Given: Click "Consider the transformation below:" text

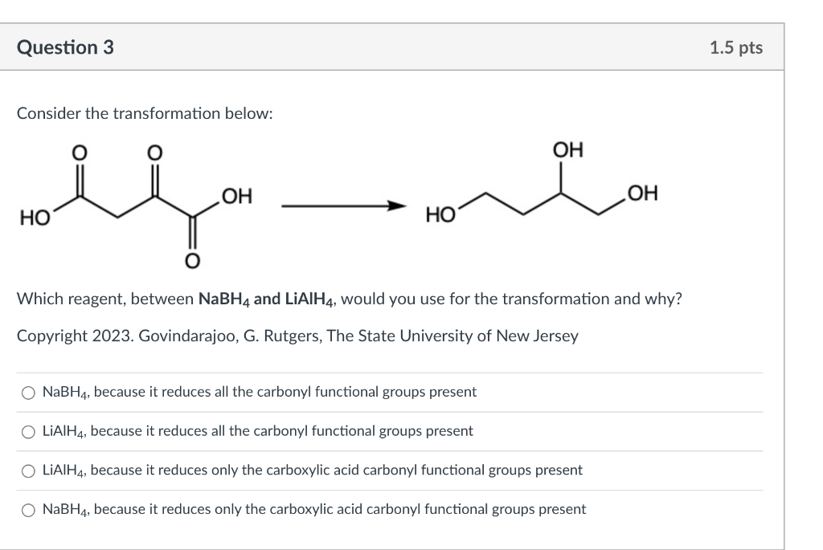Looking at the screenshot, I should 145,113.
